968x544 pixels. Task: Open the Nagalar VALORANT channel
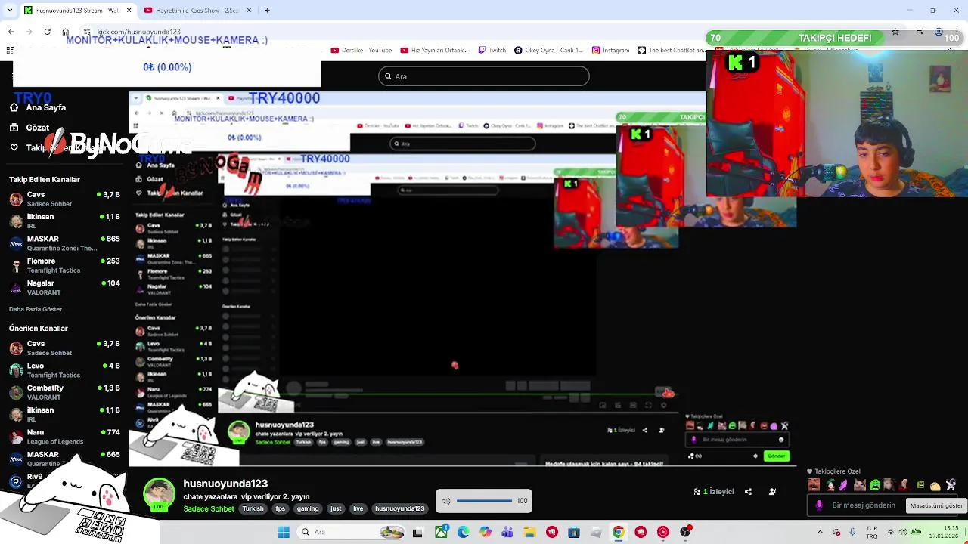point(64,287)
